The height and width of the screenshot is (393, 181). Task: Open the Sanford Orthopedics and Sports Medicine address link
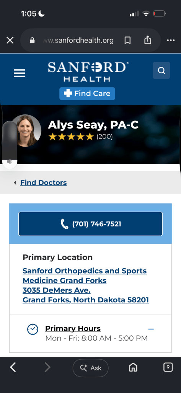(x=86, y=285)
